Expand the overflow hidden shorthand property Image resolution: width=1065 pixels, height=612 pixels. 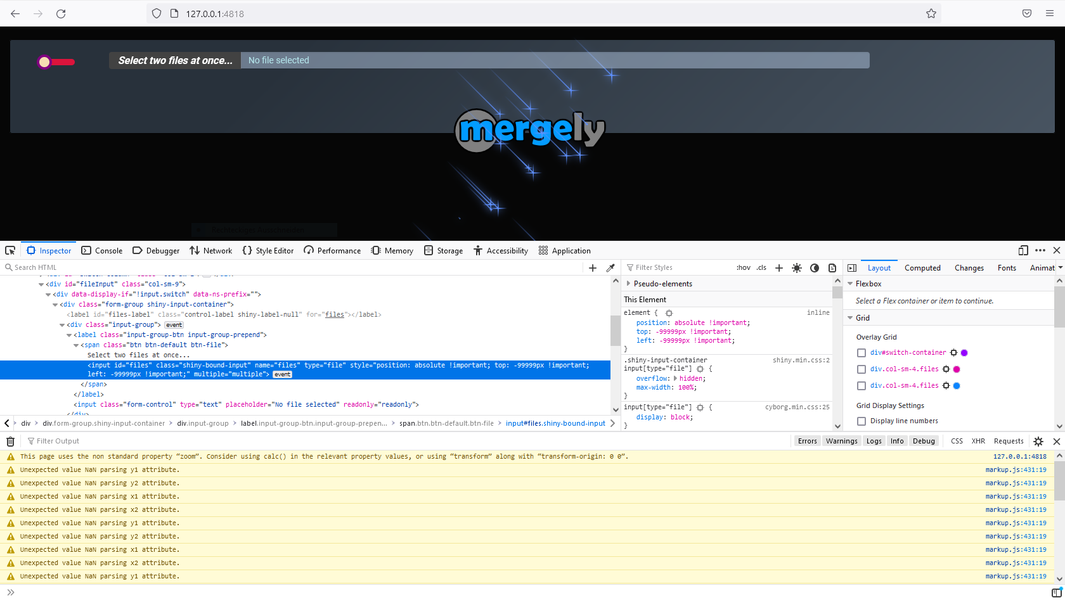click(675, 379)
